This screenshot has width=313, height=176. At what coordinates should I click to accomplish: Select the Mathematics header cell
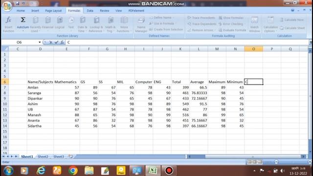pyautogui.click(x=67, y=82)
